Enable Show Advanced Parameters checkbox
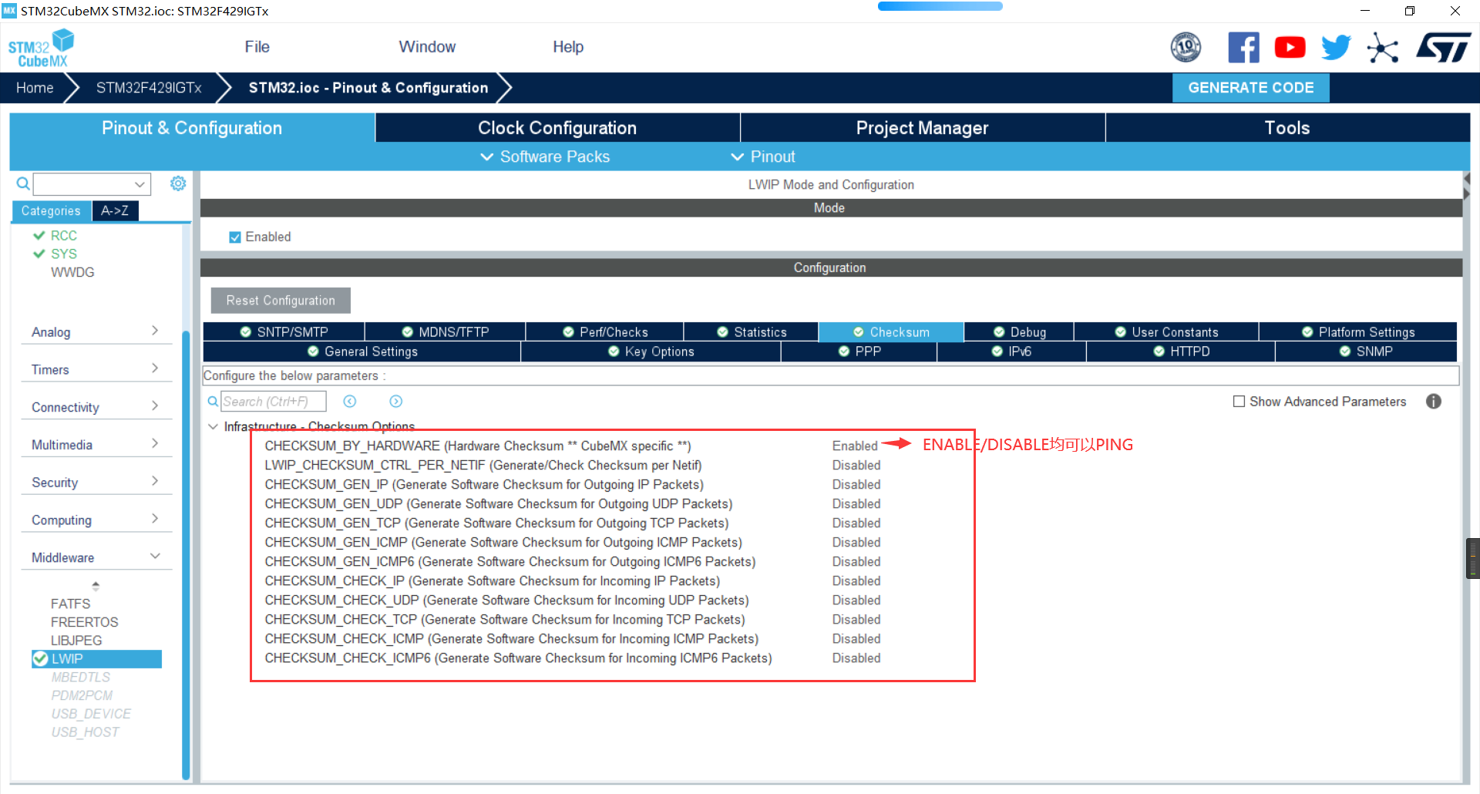The width and height of the screenshot is (1480, 794). point(1239,402)
